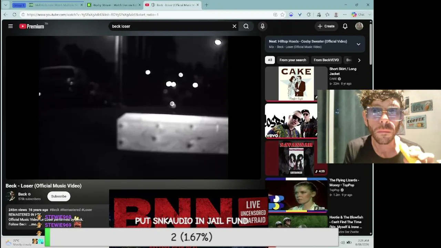The width and height of the screenshot is (441, 248).
Task: Expand the 'Next: Hilltop Hoods' playlist panel
Action: point(358,44)
